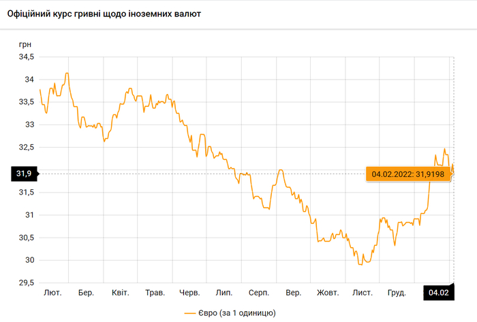The width and height of the screenshot is (477, 322).
Task: Select the Лют. month label on x-axis
Action: [x=52, y=293]
